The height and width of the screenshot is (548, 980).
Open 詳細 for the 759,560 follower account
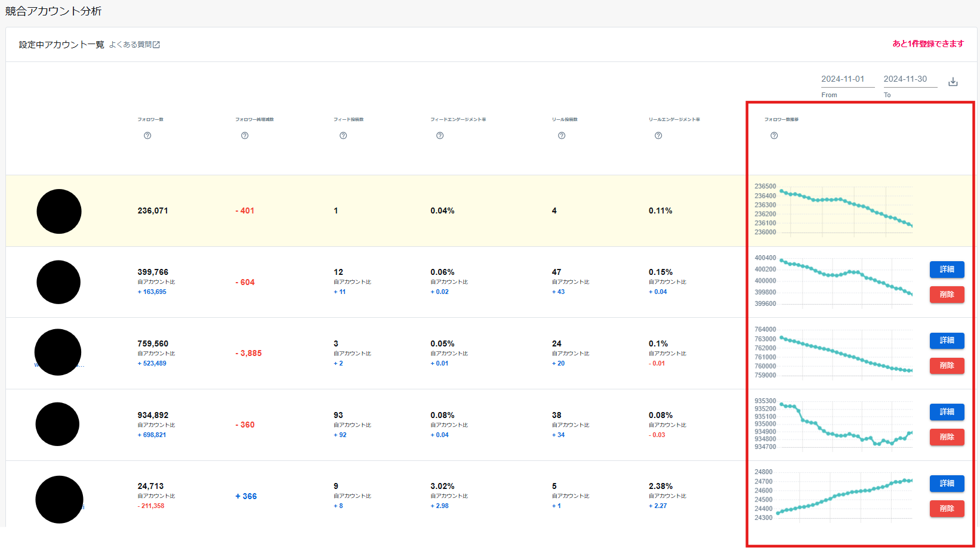[x=947, y=340]
